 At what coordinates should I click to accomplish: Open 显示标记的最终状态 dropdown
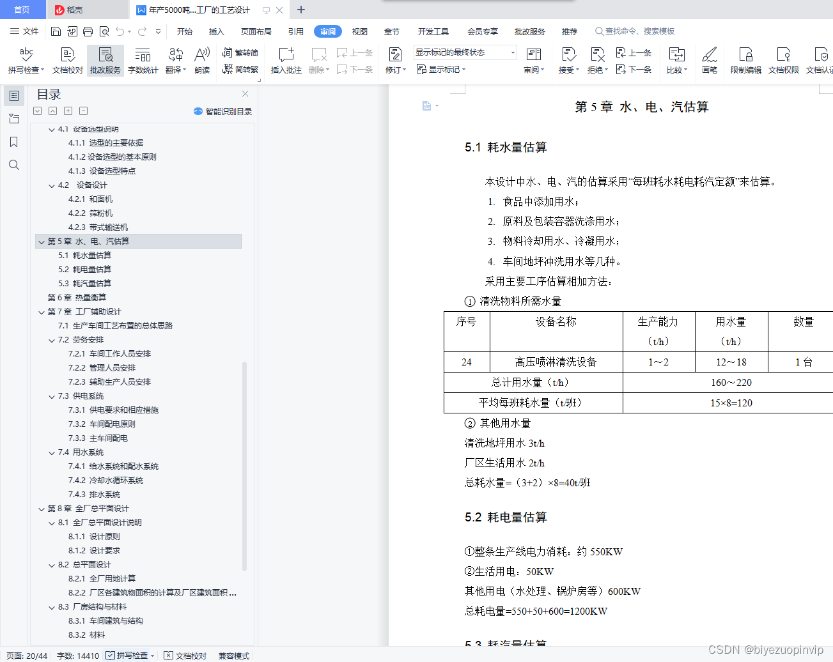pyautogui.click(x=465, y=52)
